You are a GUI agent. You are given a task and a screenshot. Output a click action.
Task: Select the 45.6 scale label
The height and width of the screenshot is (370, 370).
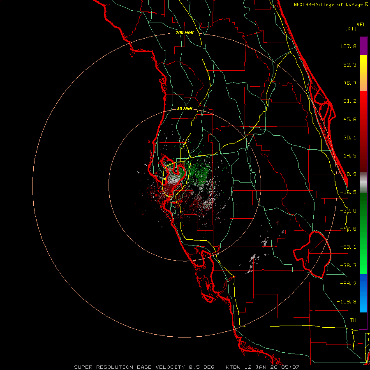[350, 119]
